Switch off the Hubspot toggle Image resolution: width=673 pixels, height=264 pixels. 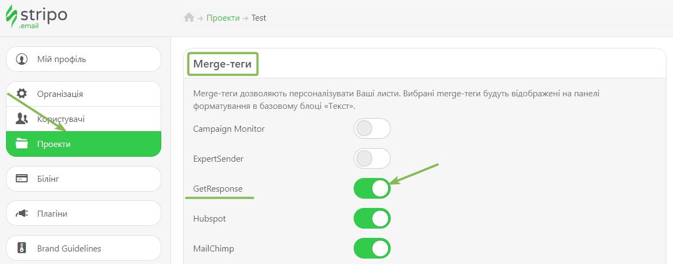pyautogui.click(x=372, y=218)
